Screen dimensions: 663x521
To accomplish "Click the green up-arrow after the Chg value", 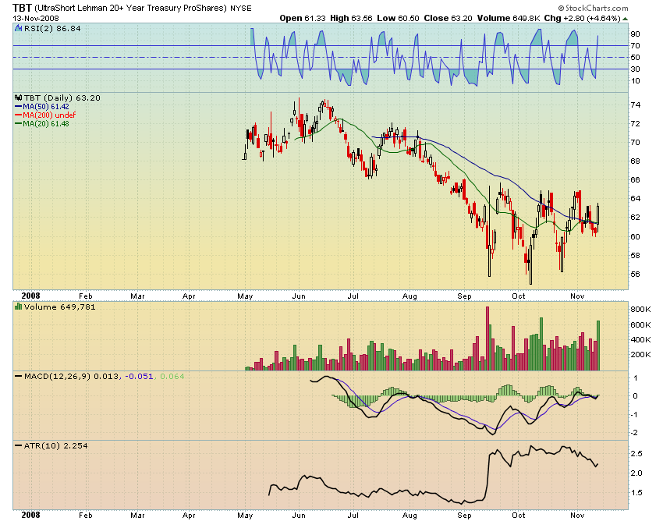I will point(626,19).
